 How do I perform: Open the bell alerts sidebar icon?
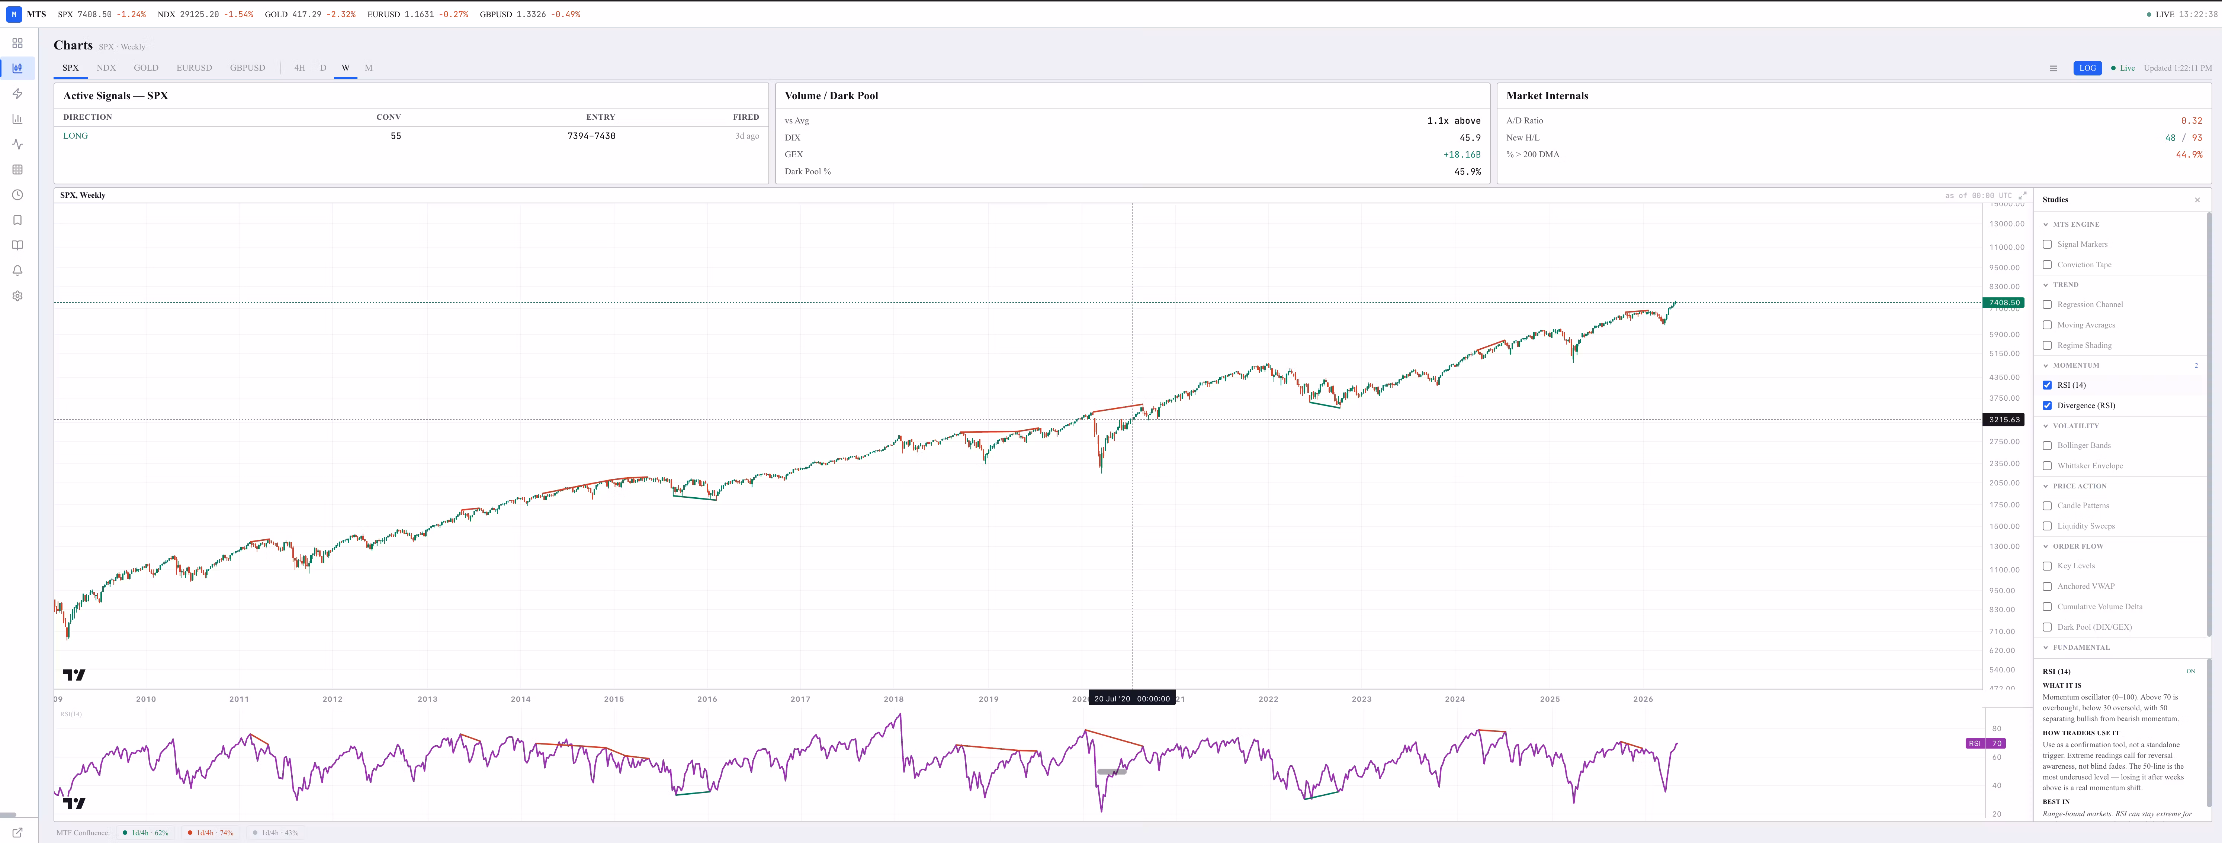tap(17, 271)
